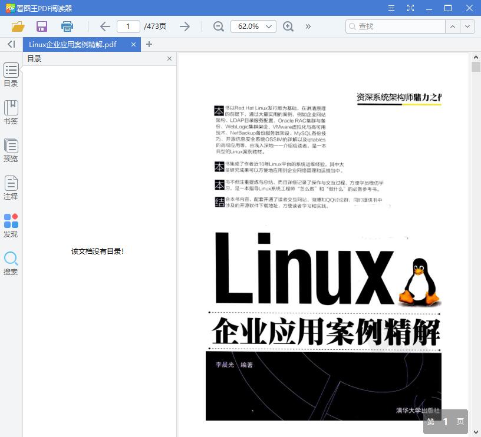The height and width of the screenshot is (437, 481).
Task: Open the 目录 outline sidebar panel
Action: [11, 74]
